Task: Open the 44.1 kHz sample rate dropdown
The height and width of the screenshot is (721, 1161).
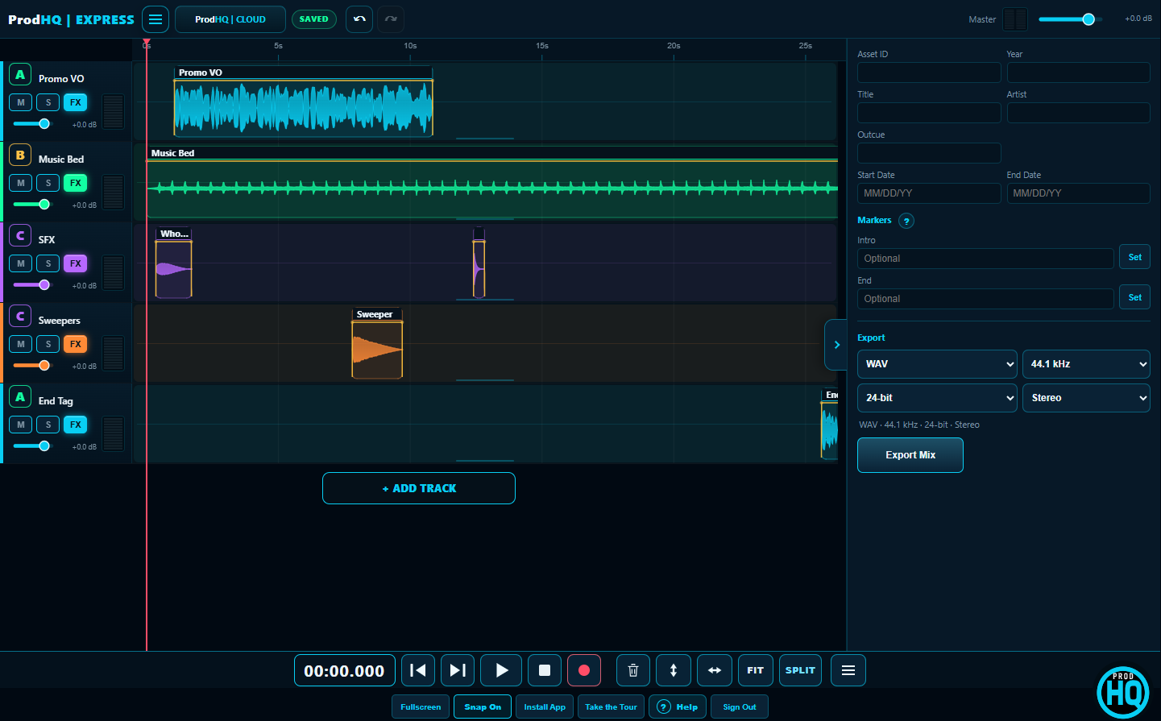Action: coord(1086,364)
